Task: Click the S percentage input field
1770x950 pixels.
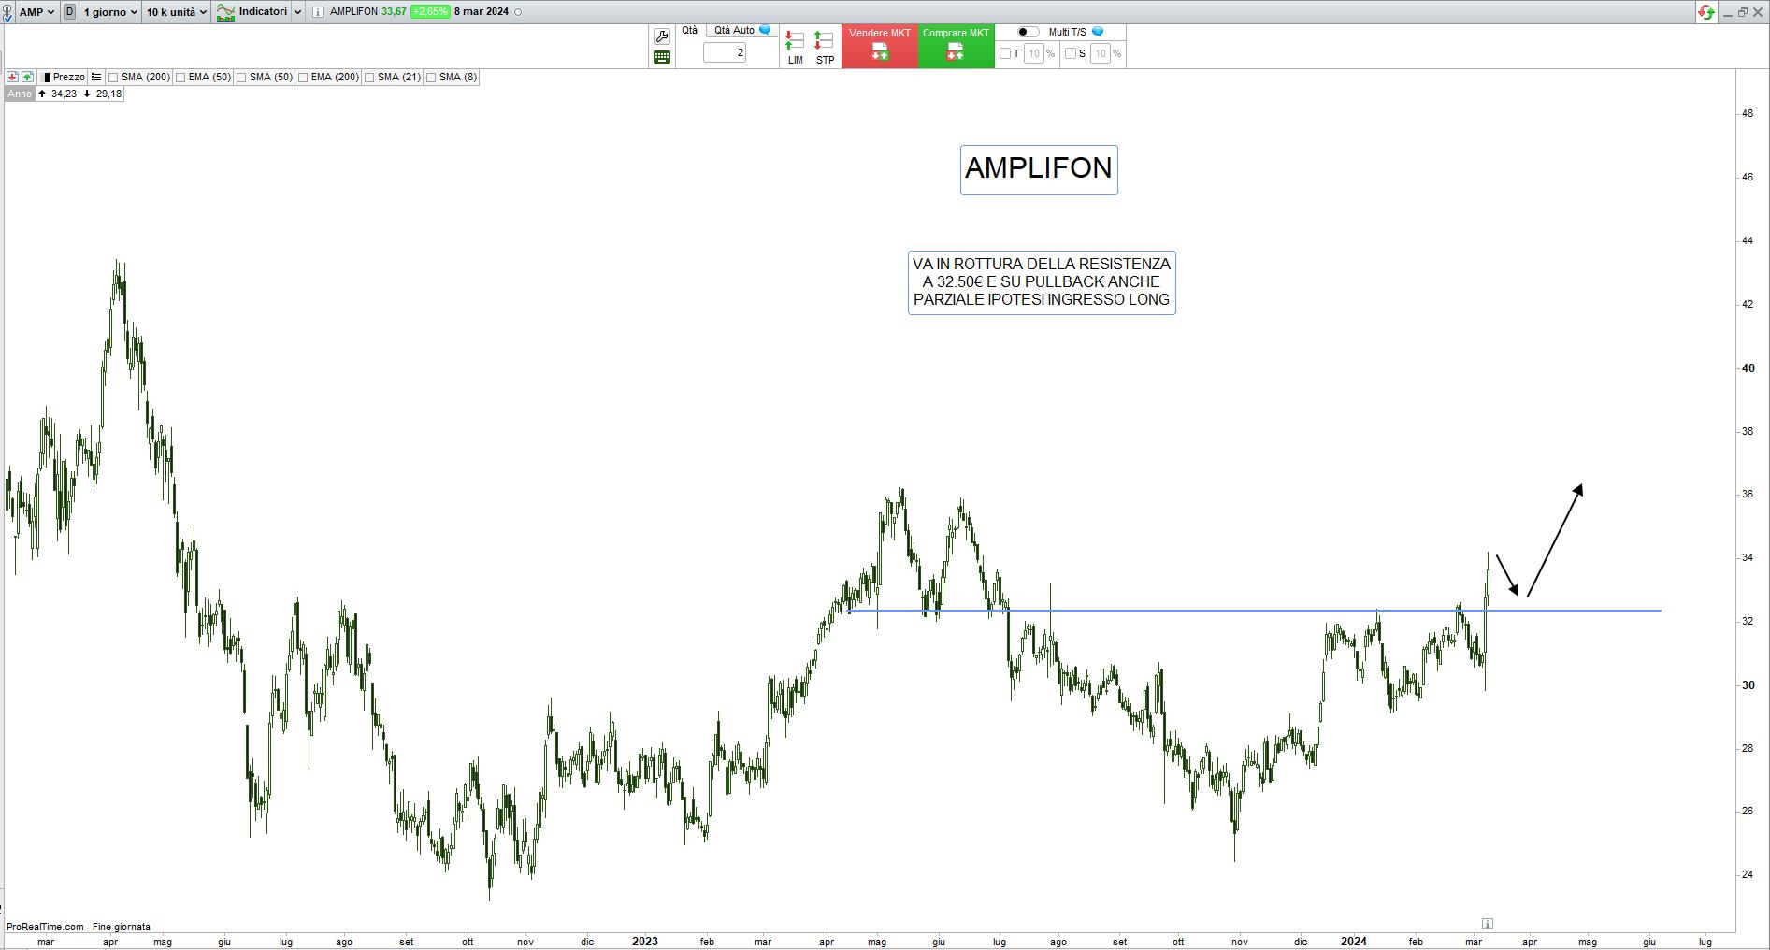Action: click(x=1101, y=53)
